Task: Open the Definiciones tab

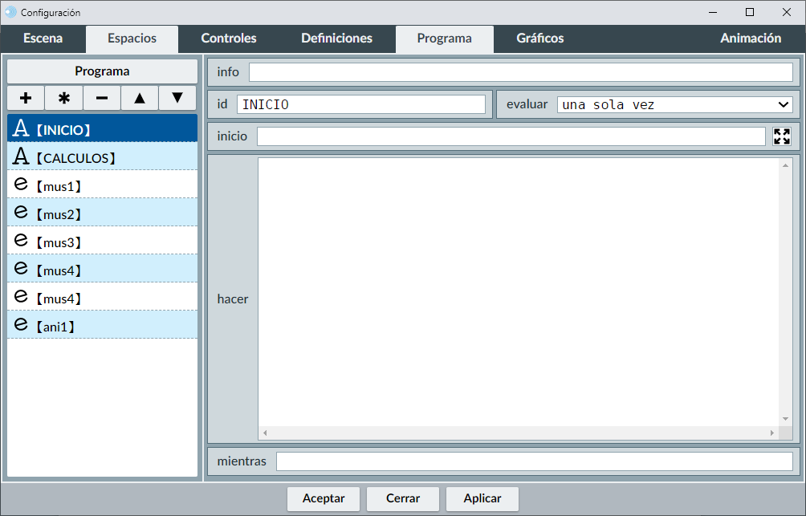Action: (x=336, y=39)
